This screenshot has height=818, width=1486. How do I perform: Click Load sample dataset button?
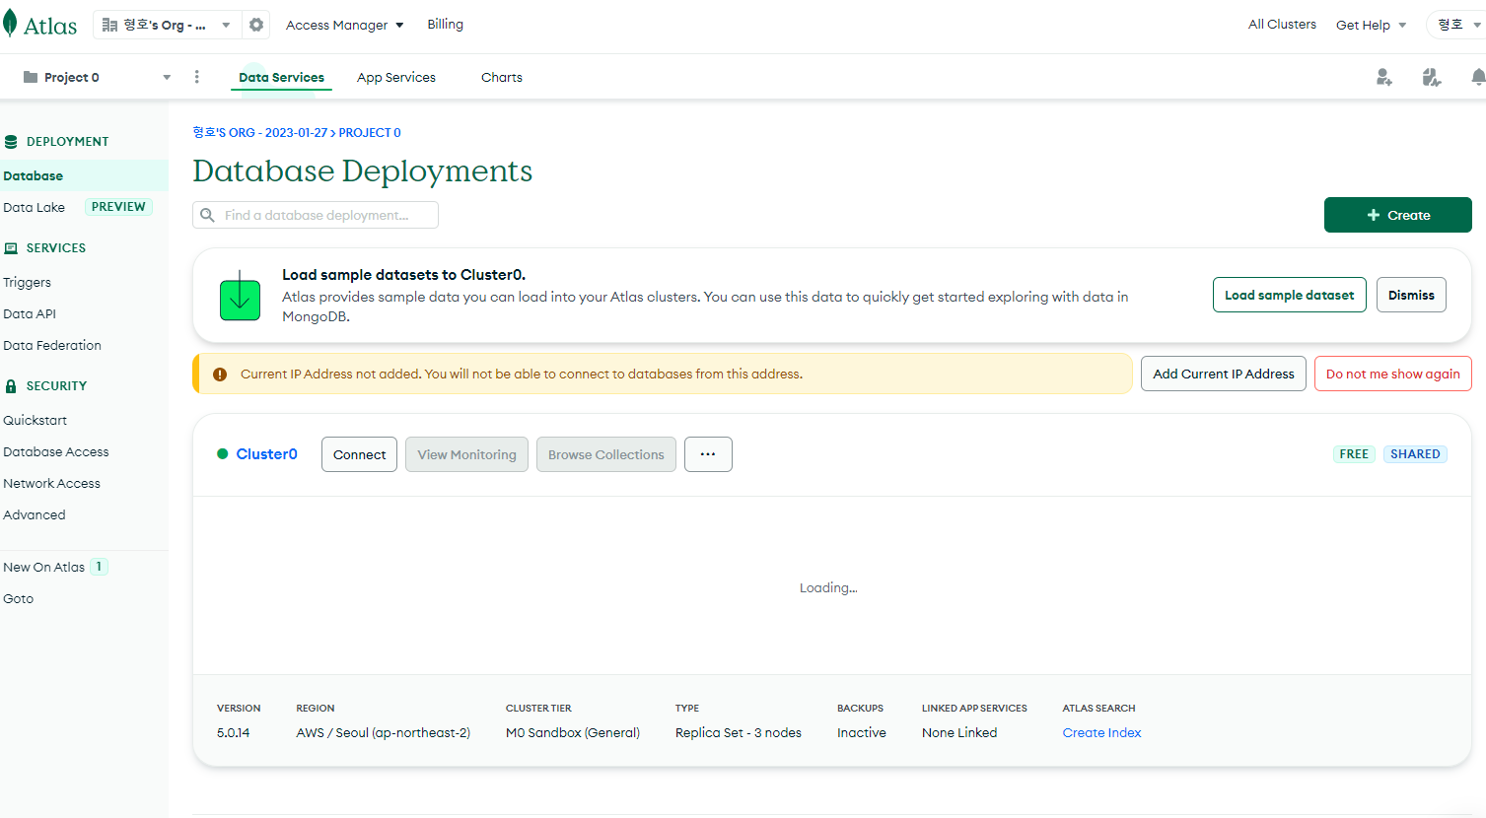[1289, 295]
